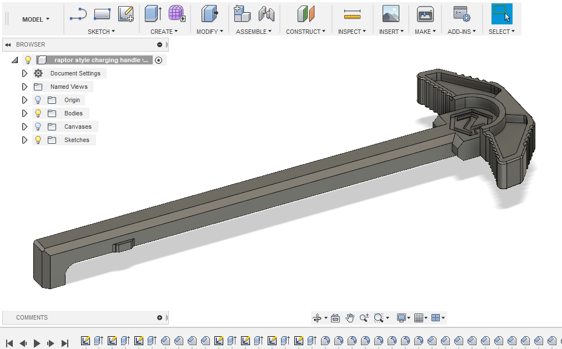The width and height of the screenshot is (562, 349).
Task: Click the 3D Print make icon
Action: pos(425,14)
